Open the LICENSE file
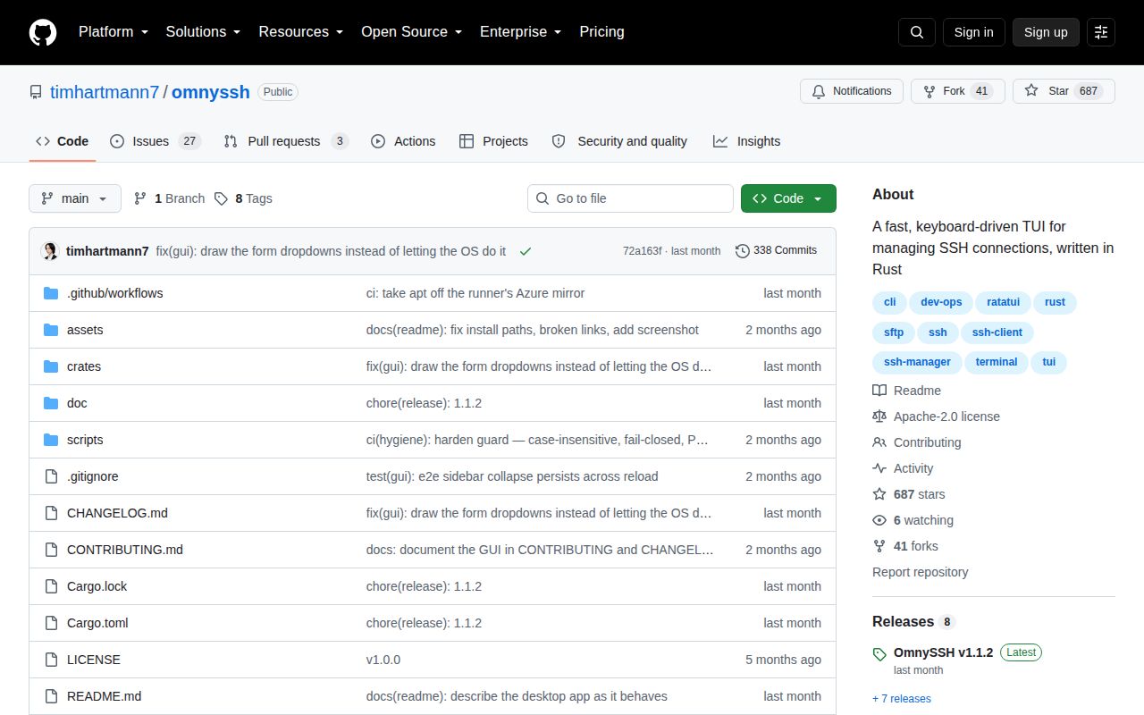 coord(94,660)
